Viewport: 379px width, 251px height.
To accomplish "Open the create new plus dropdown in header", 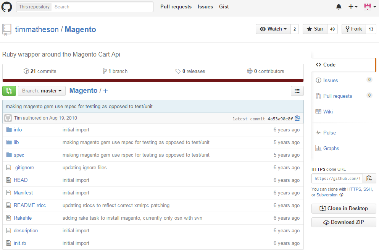I will [353, 7].
